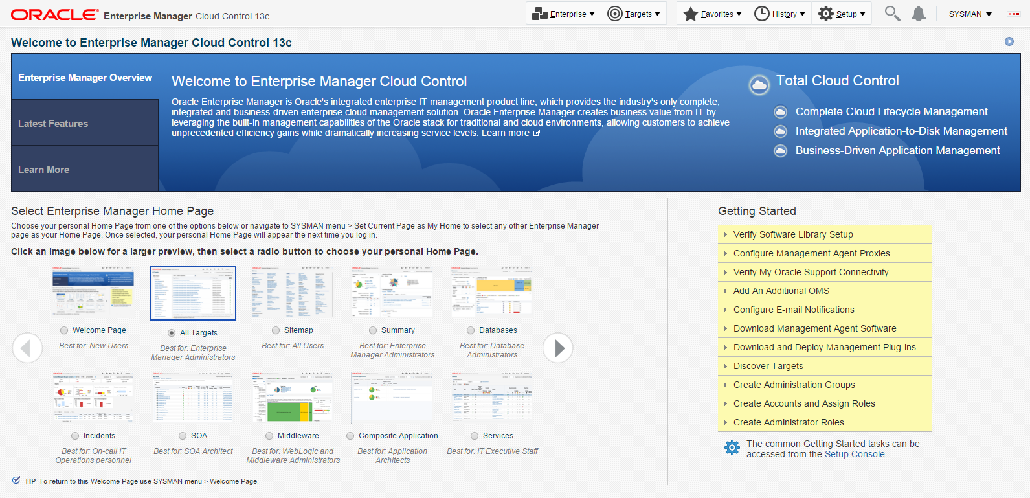This screenshot has width=1030, height=498.
Task: Preview the Welcome Page thumbnail
Action: click(x=93, y=291)
